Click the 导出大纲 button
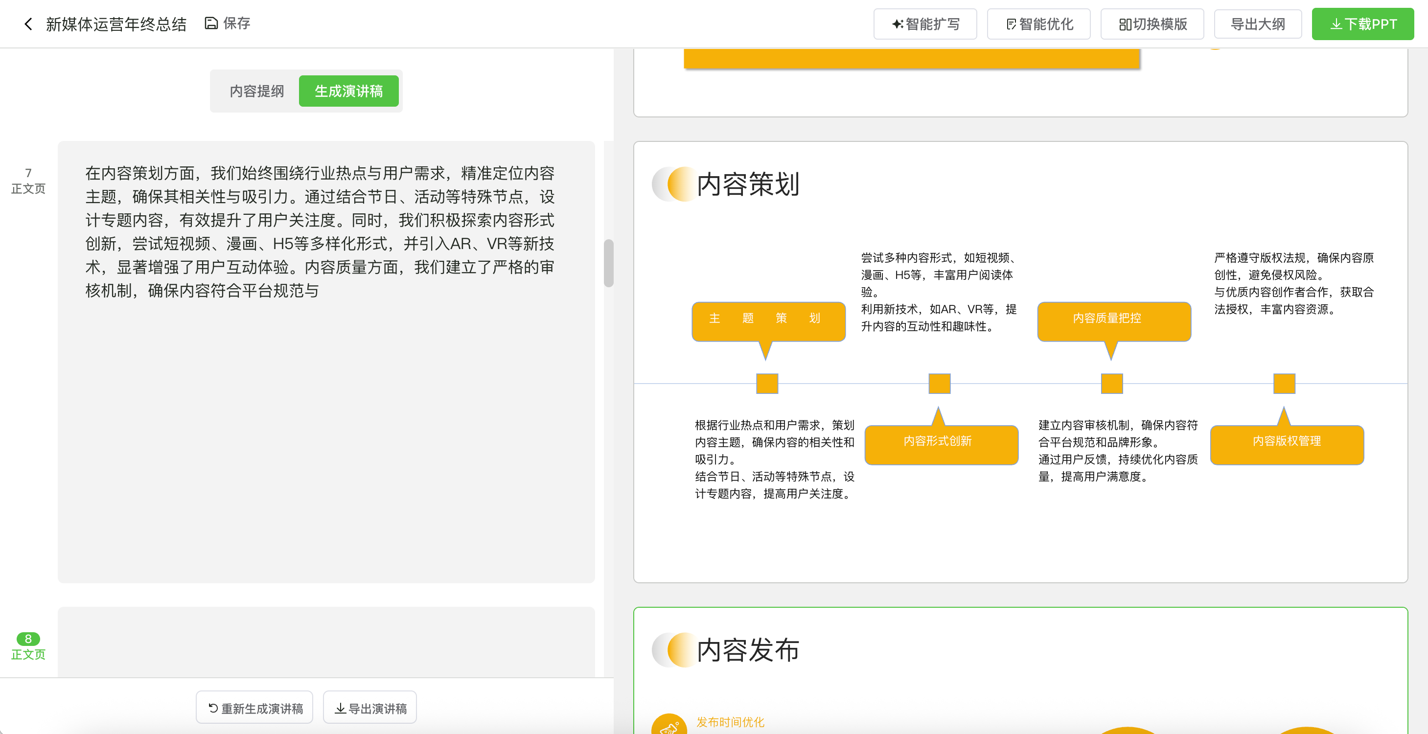The height and width of the screenshot is (734, 1428). click(1258, 24)
